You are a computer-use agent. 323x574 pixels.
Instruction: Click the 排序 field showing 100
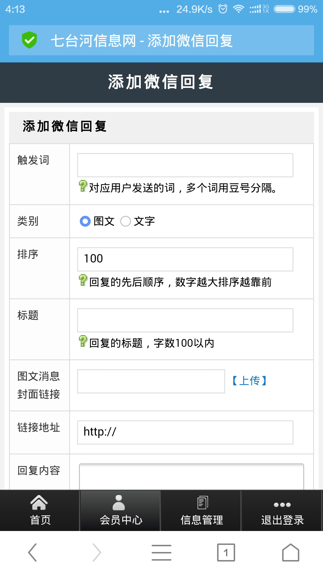[x=185, y=259]
